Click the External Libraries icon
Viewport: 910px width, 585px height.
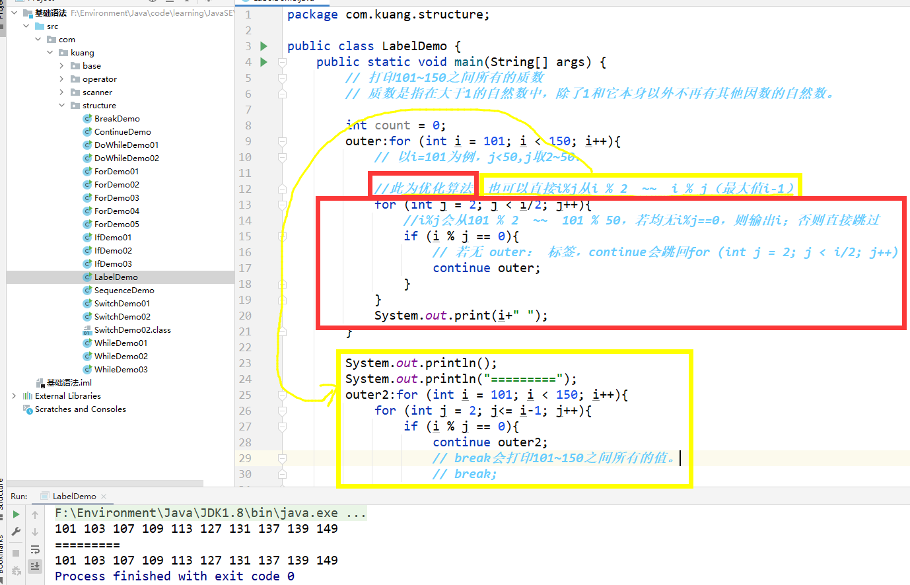click(x=27, y=396)
